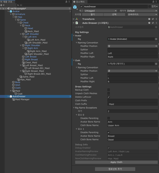Open the Default layer dropdown
The image size is (159, 173).
pos(142,11)
